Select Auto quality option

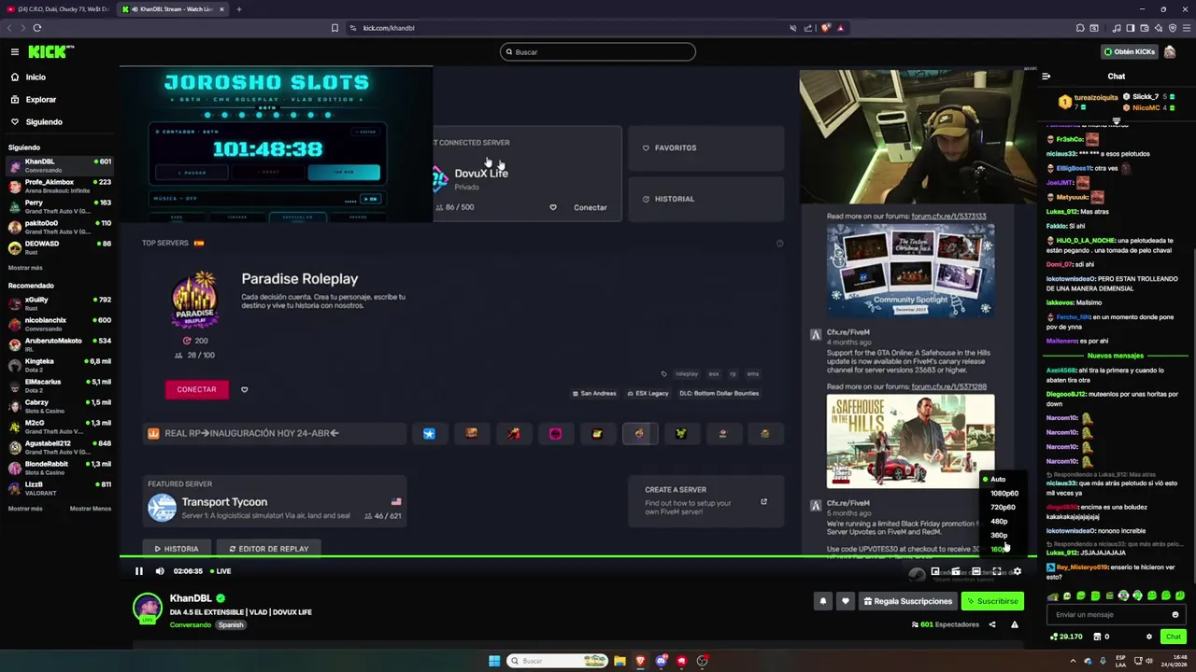point(998,480)
